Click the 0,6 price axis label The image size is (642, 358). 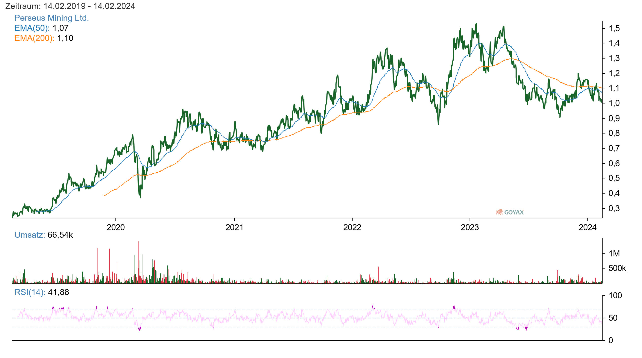pos(614,163)
